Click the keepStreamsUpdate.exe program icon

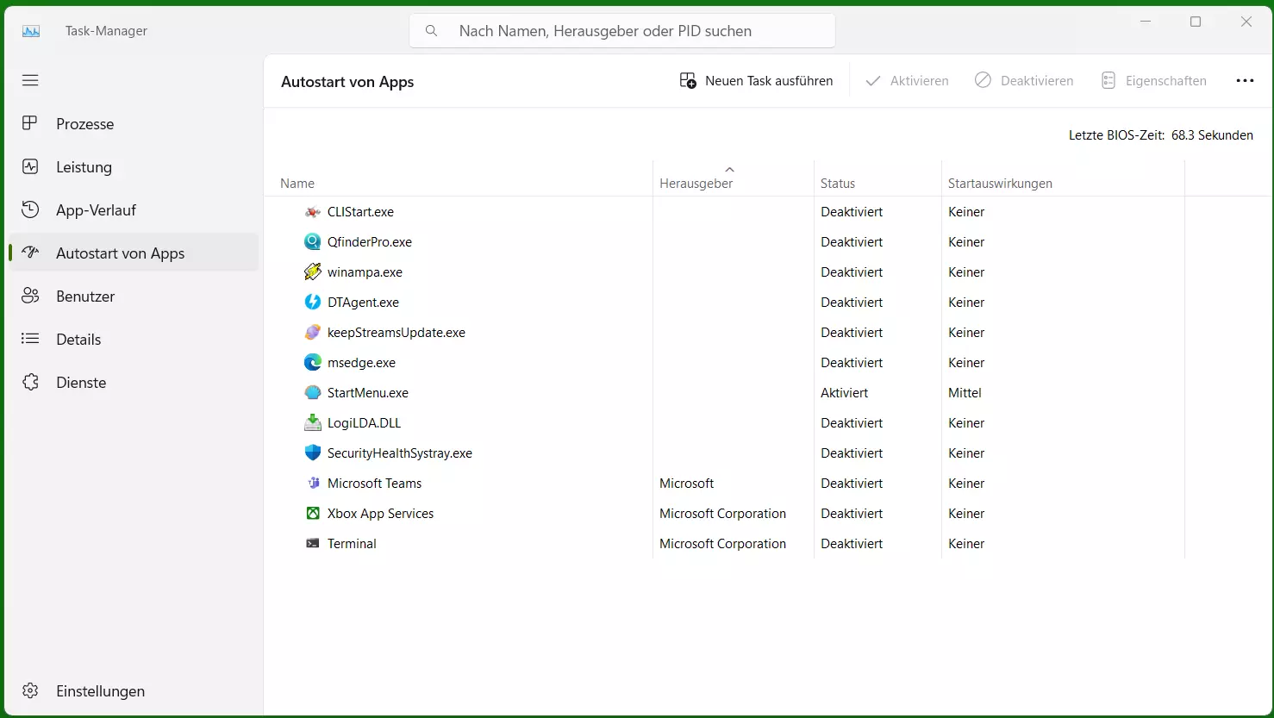point(313,332)
